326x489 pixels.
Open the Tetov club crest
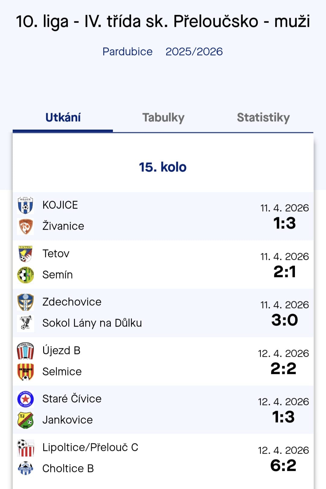[x=25, y=254]
